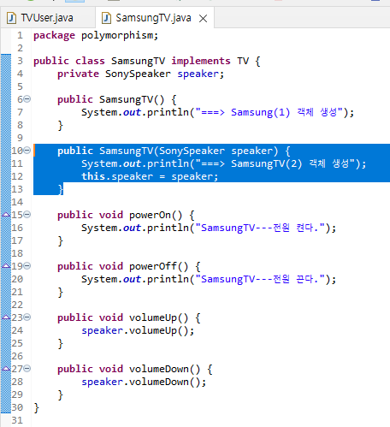Viewport: 390px width, 427px height.
Task: Click the 'SonySpeaker' type on line 4
Action: [x=138, y=74]
